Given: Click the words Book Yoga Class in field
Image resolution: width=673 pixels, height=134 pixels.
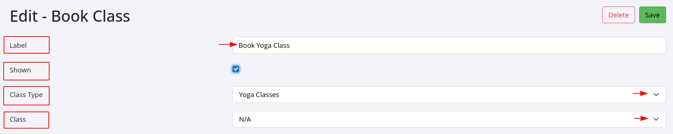Looking at the screenshot, I should 264,45.
